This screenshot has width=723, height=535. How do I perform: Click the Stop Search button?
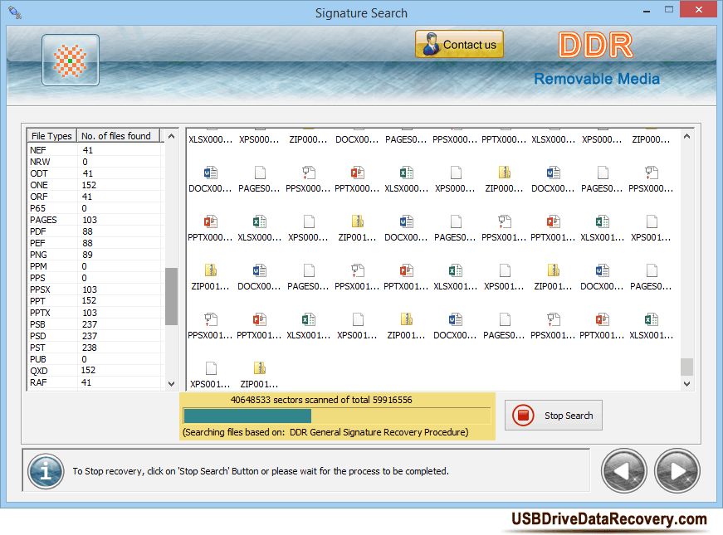tap(554, 416)
